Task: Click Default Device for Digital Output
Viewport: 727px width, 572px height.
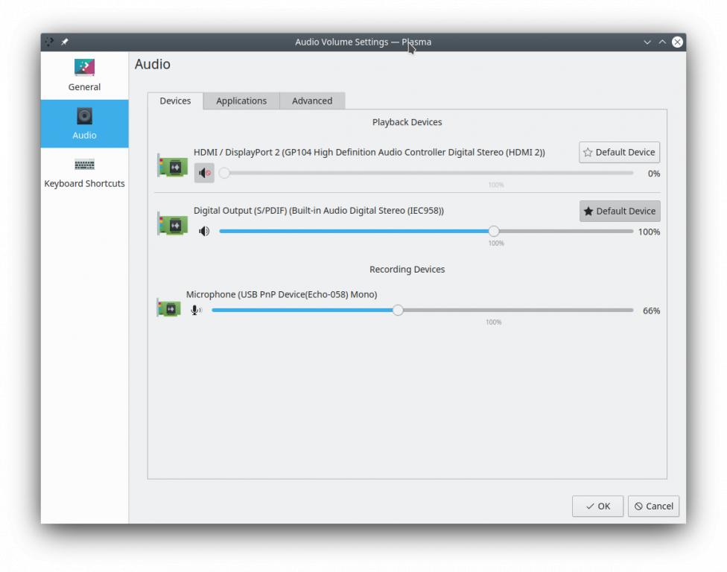Action: (619, 211)
